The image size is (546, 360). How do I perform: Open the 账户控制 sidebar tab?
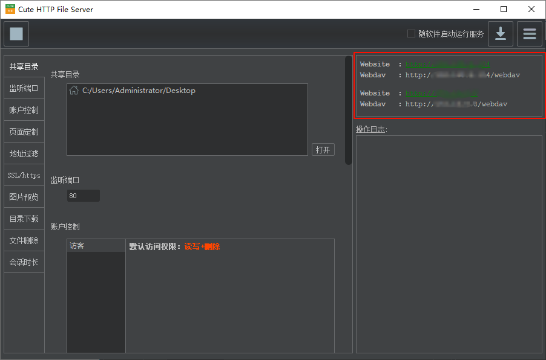(24, 110)
